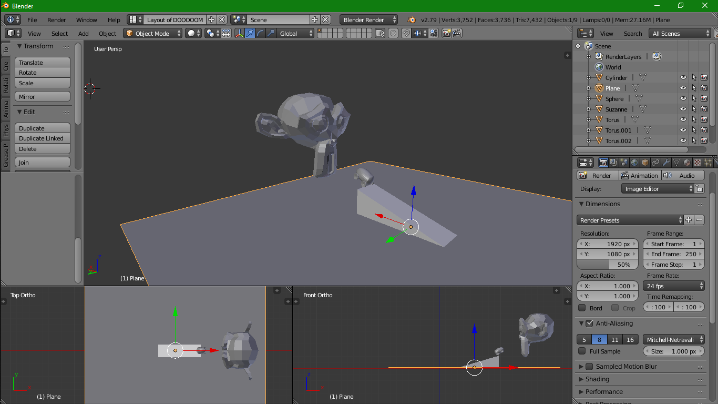The image size is (718, 404).
Task: Click the OpenGL render animation clapper icon
Action: click(457, 33)
